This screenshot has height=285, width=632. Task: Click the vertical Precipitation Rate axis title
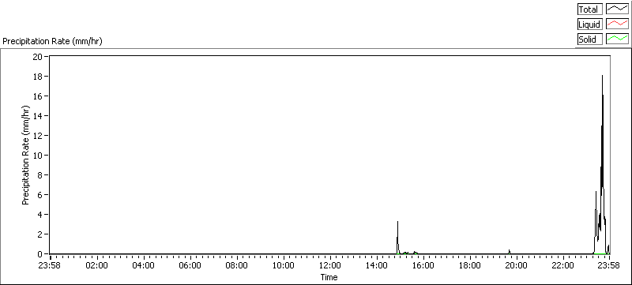pos(25,156)
